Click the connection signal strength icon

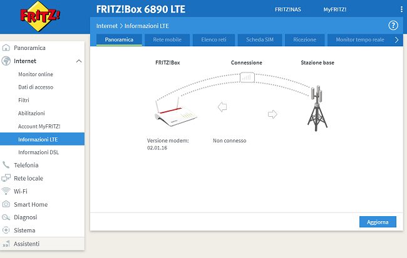(x=247, y=77)
